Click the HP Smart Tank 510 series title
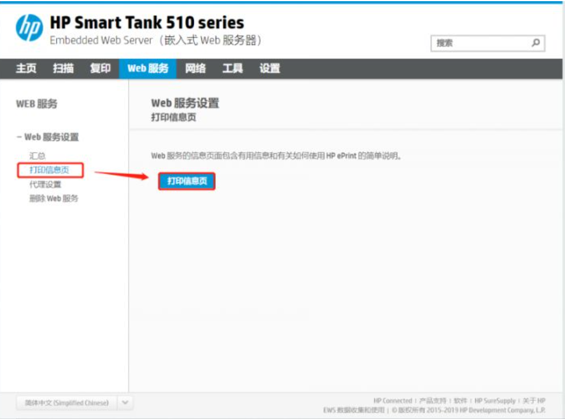 [147, 23]
